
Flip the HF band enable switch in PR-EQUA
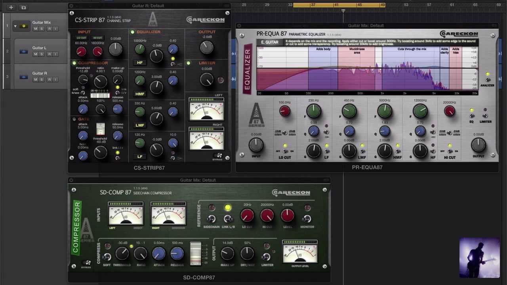433,151
